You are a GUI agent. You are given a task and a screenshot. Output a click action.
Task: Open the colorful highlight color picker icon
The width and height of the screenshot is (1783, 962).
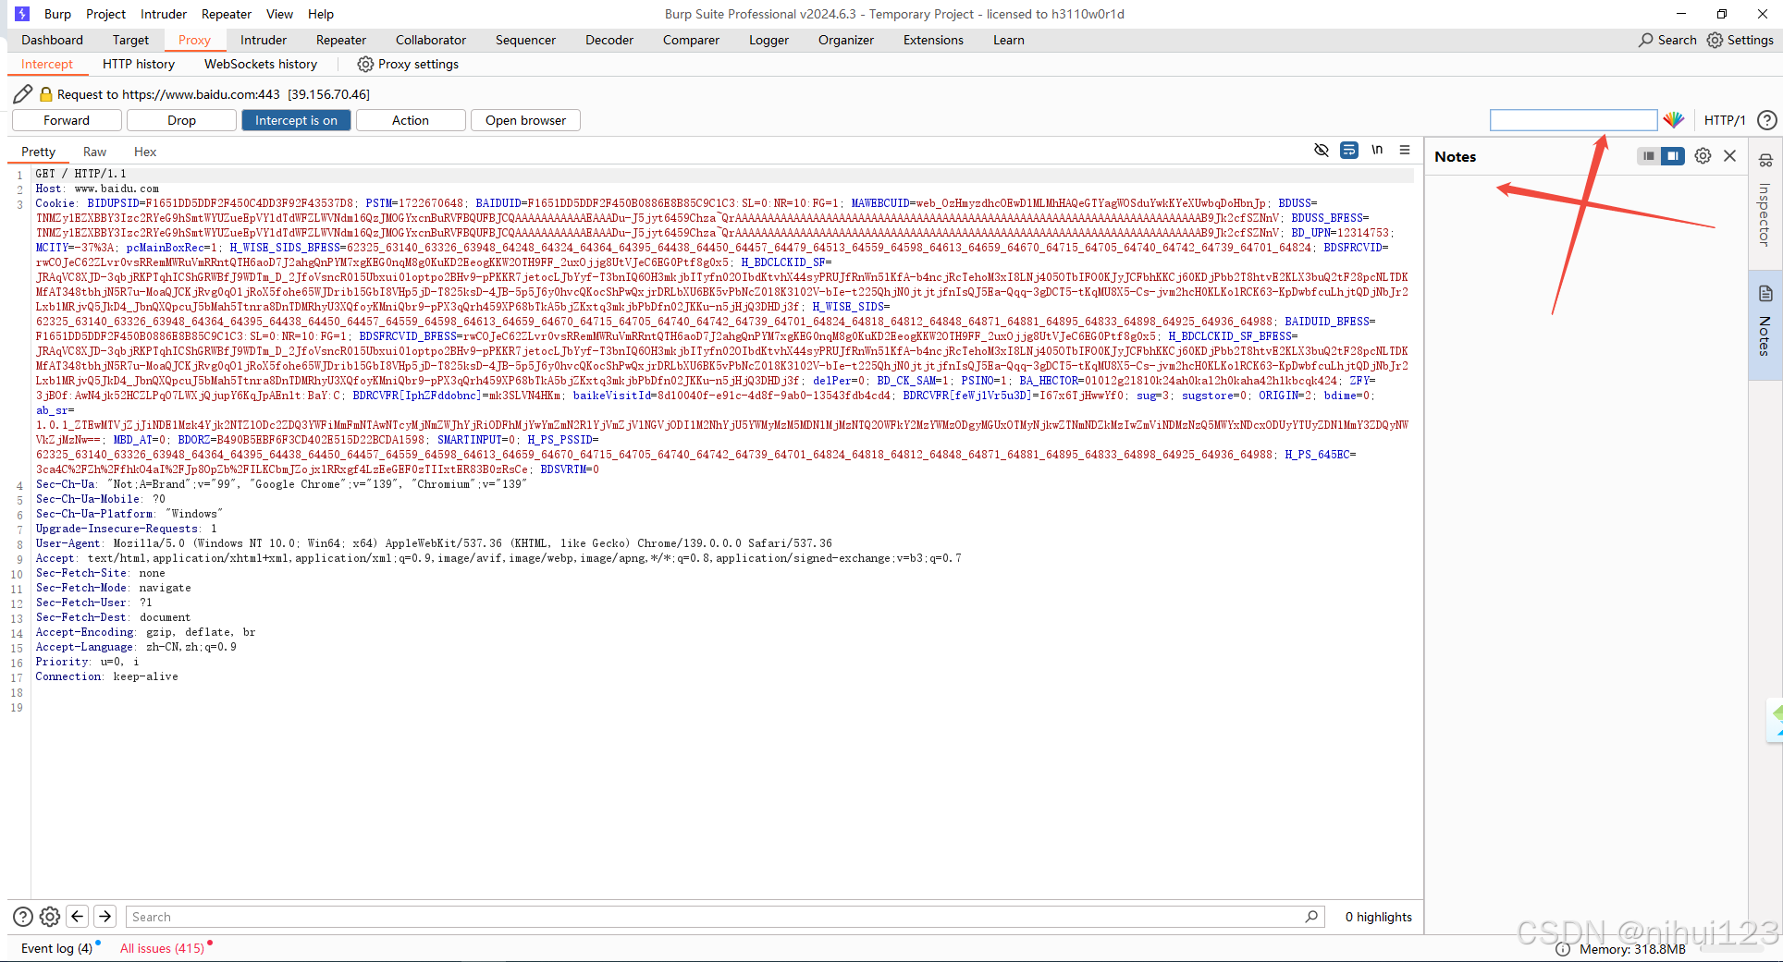point(1674,120)
